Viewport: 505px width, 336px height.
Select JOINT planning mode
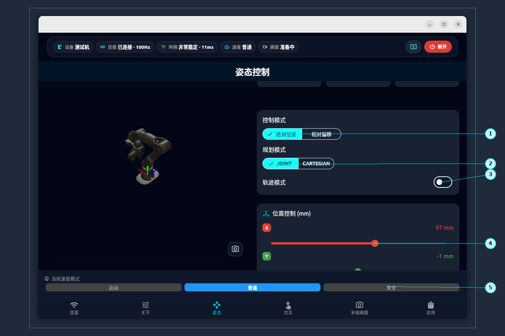click(280, 164)
